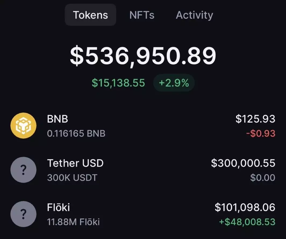Tap the total balance $536,950.89
The image size is (286, 239).
[x=143, y=56]
